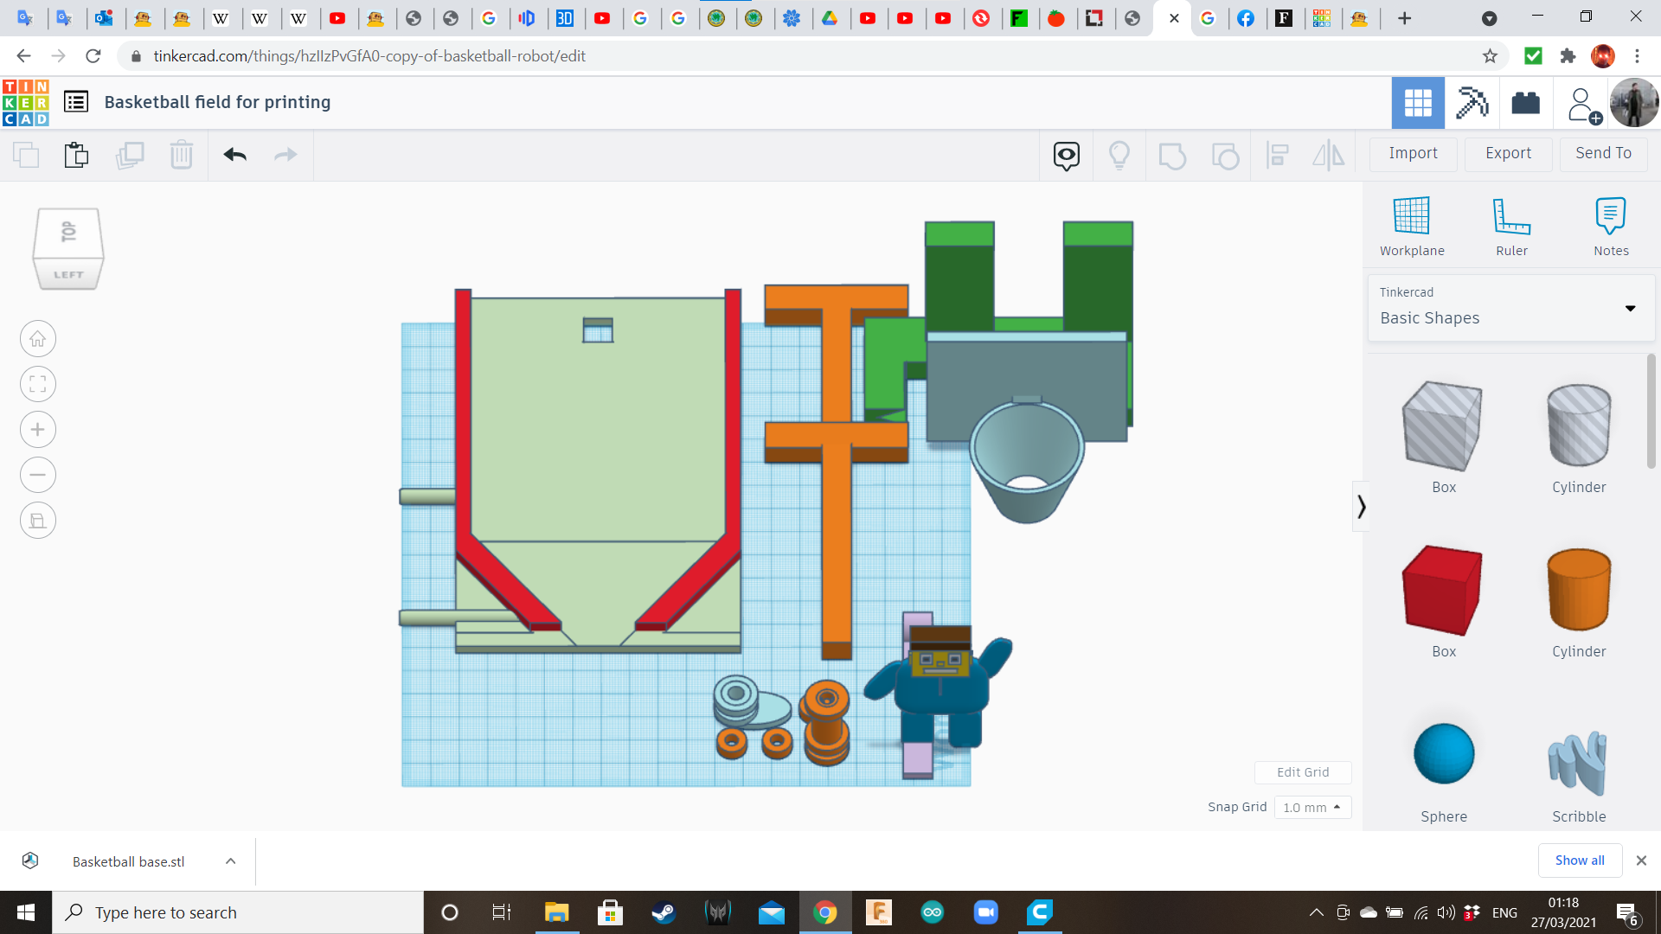Open the Import dialog
The width and height of the screenshot is (1661, 934).
coord(1413,153)
